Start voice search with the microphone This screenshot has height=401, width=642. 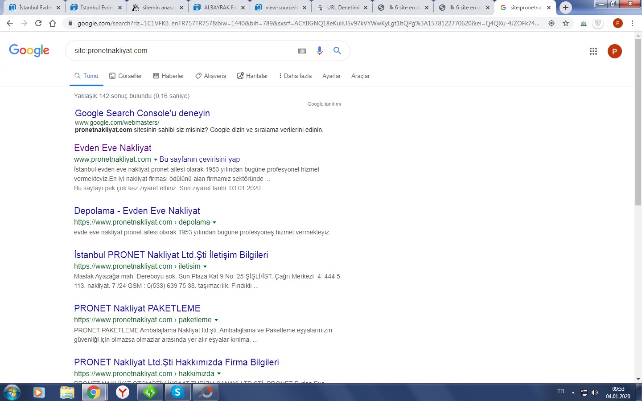pyautogui.click(x=319, y=51)
